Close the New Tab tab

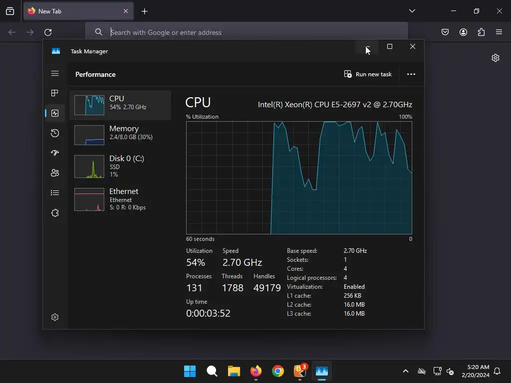(126, 11)
